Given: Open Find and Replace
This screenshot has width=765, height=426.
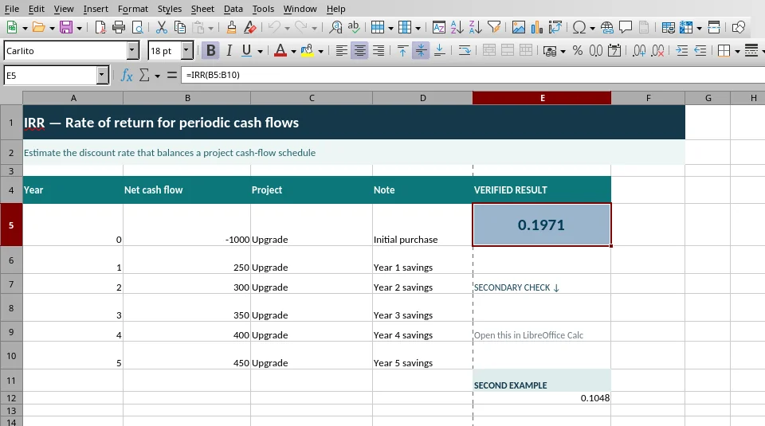Looking at the screenshot, I should point(335,27).
